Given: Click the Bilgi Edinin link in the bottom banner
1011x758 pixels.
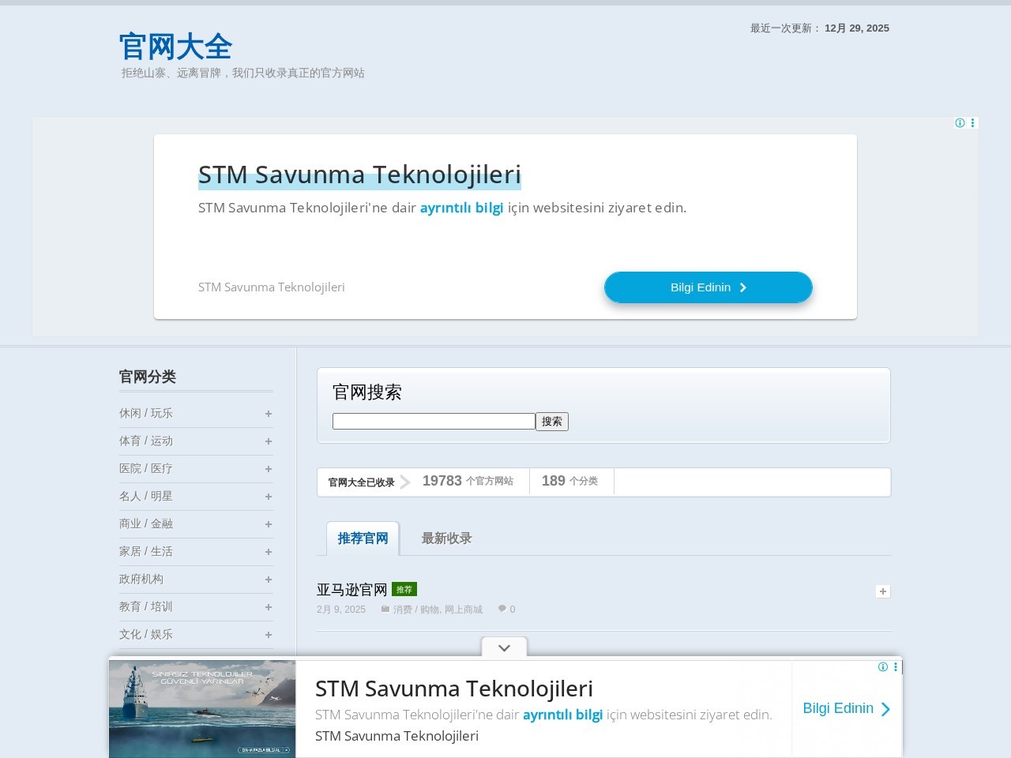Looking at the screenshot, I should click(847, 708).
